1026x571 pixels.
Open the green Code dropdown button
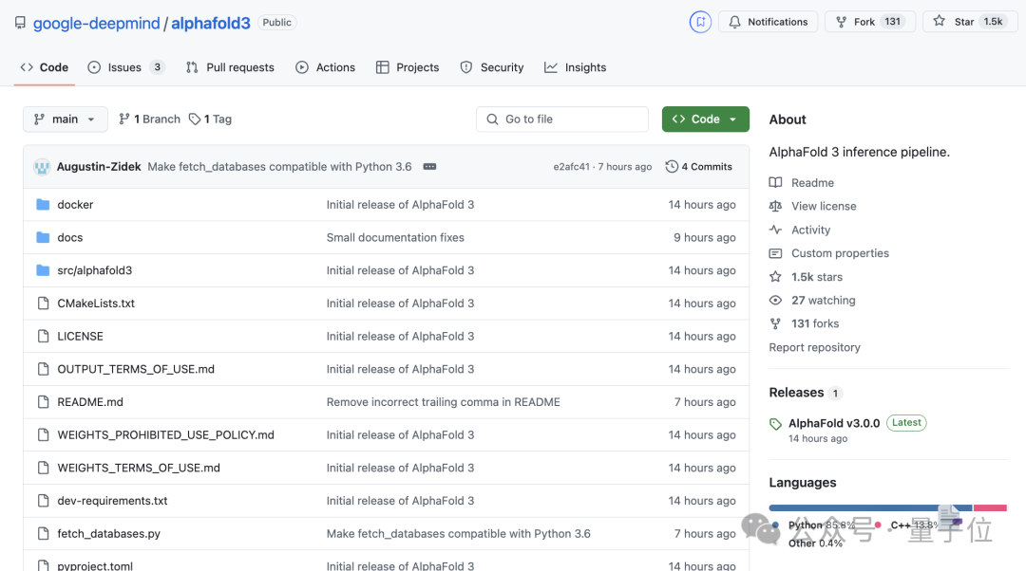pyautogui.click(x=705, y=119)
